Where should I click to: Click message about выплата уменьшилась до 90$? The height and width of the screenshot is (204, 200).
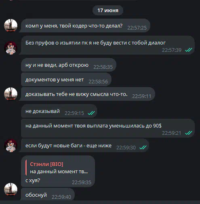[x=108, y=128]
